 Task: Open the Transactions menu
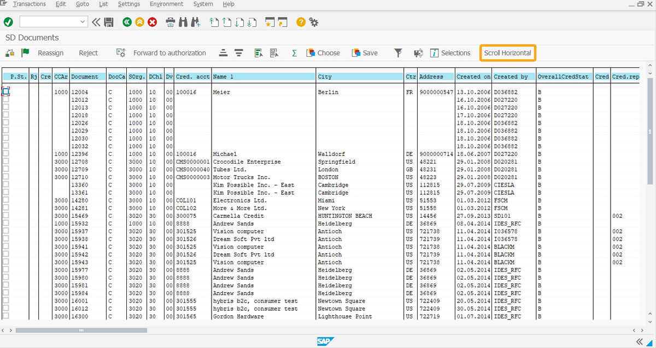[x=30, y=4]
